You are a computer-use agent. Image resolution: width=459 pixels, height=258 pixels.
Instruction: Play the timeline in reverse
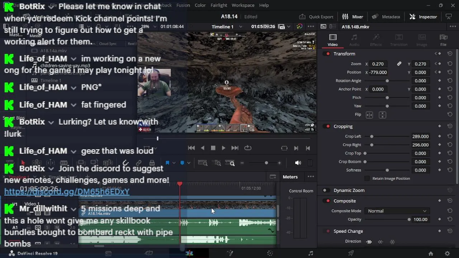(203, 148)
